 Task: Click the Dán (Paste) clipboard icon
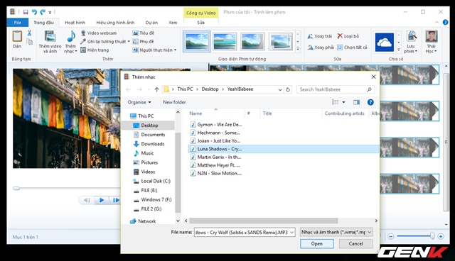click(17, 36)
